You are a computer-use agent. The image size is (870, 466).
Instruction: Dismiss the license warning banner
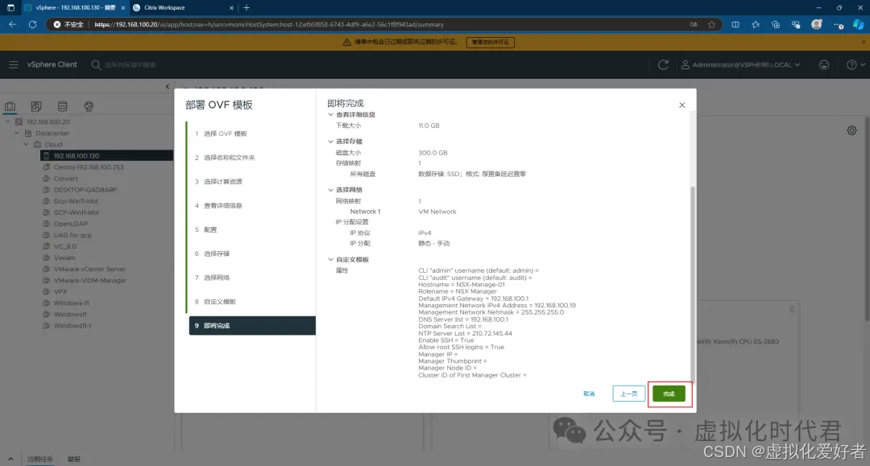tap(864, 42)
